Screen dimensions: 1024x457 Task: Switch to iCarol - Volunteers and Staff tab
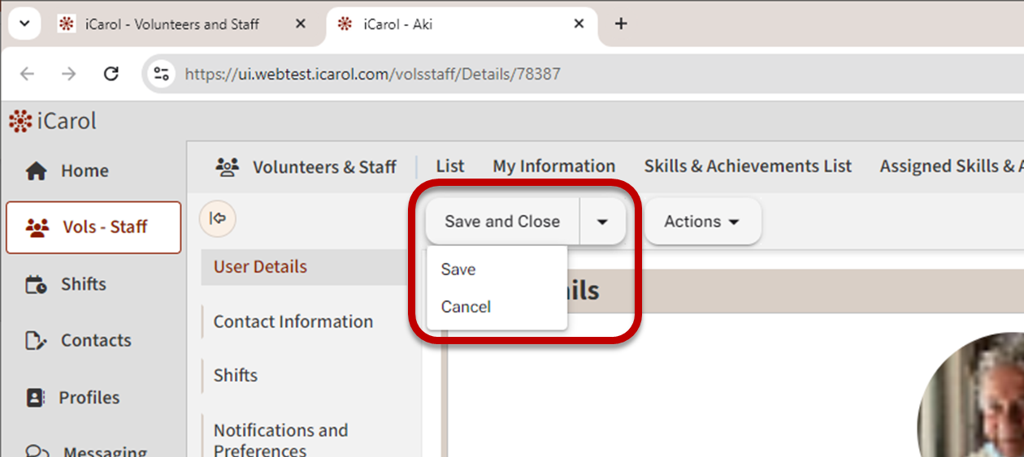pos(172,24)
